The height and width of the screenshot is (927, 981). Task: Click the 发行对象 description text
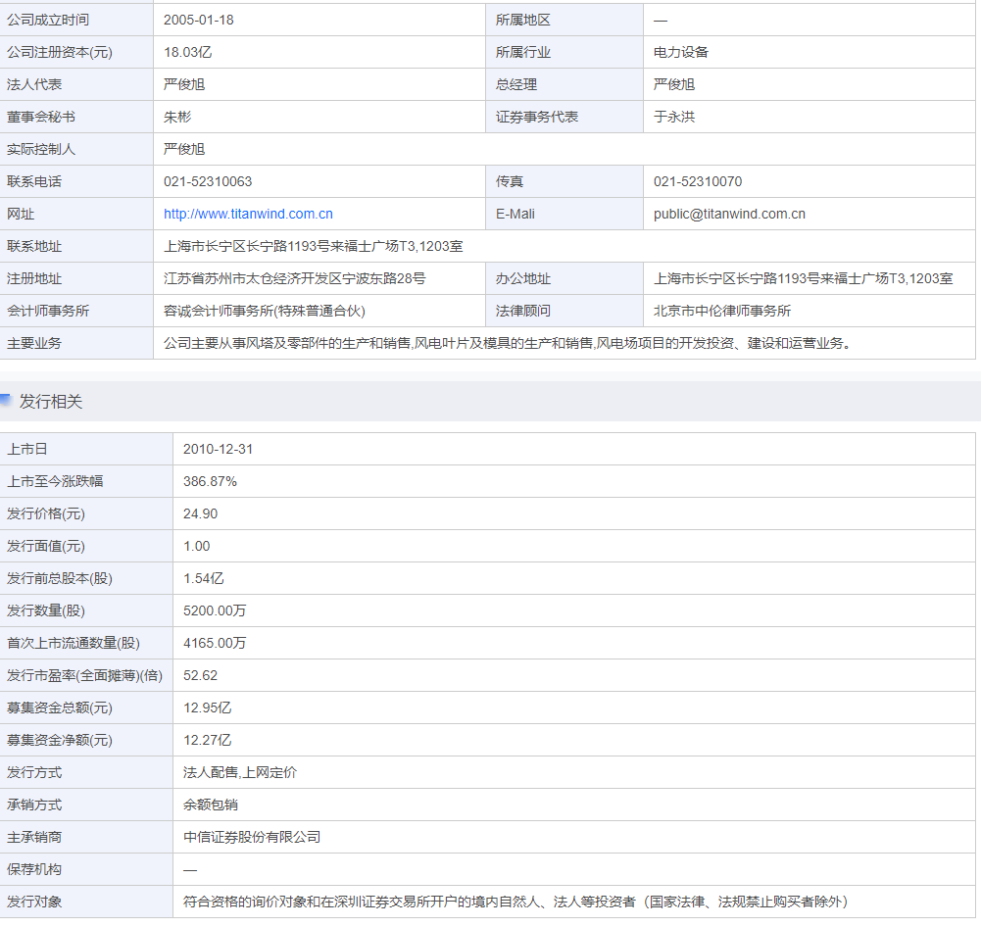click(x=515, y=902)
